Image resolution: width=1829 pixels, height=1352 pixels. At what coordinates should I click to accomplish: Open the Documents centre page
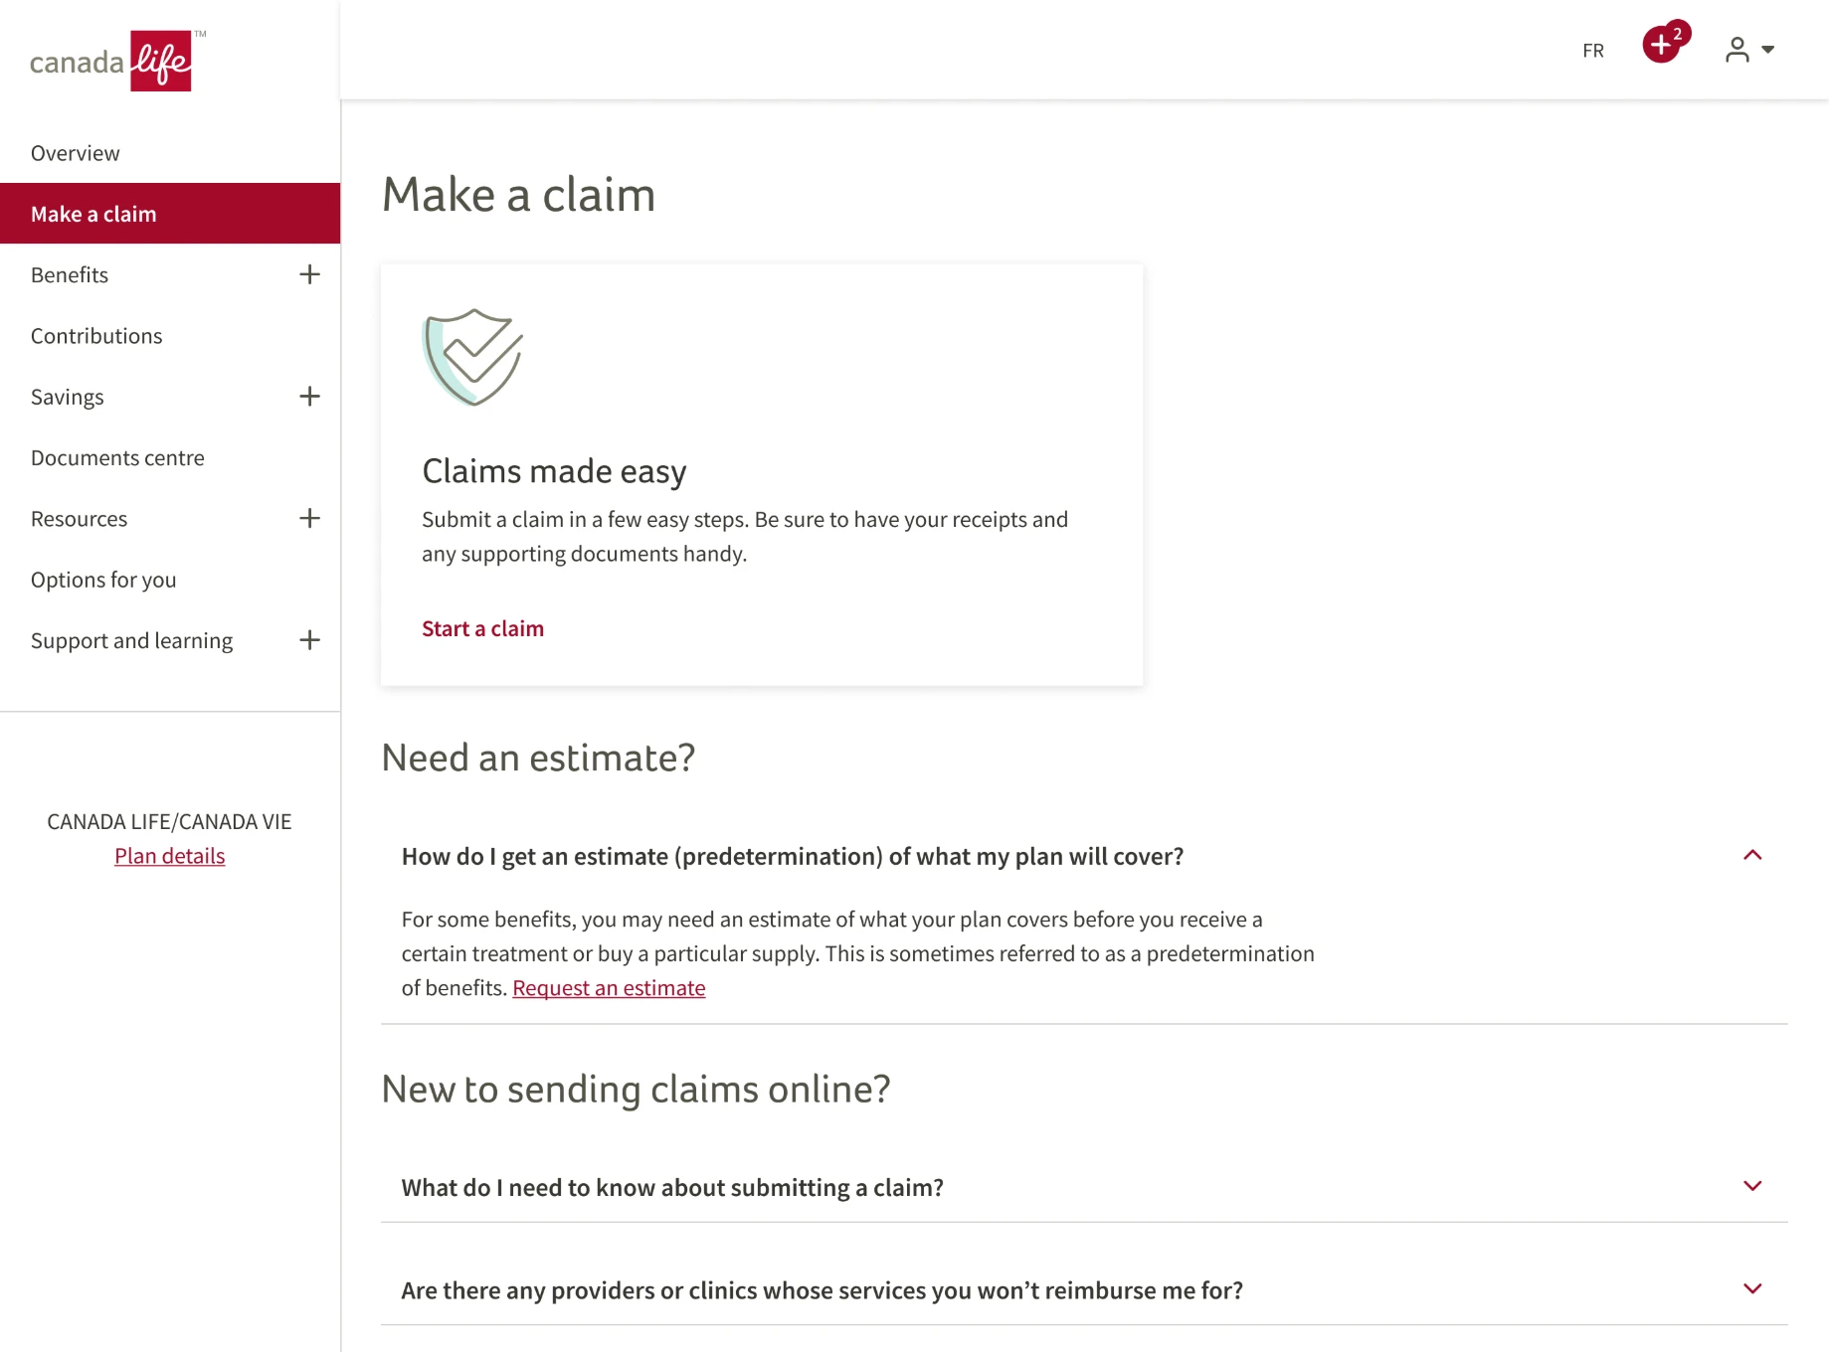[117, 458]
